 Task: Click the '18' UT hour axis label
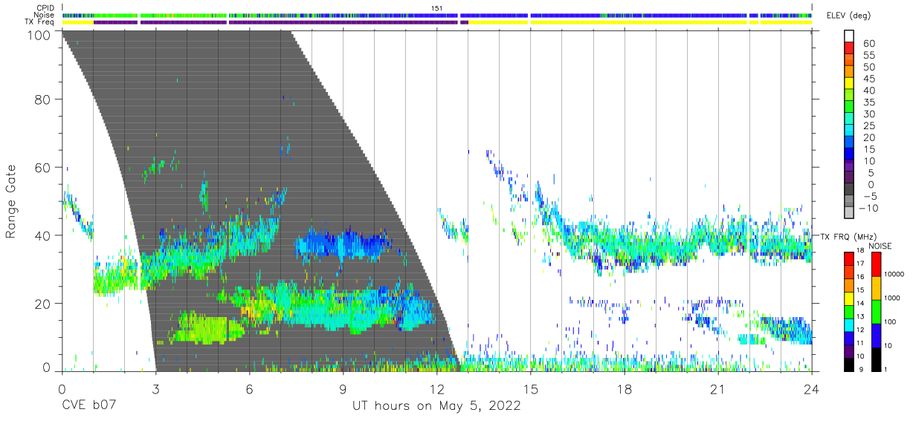(x=625, y=388)
